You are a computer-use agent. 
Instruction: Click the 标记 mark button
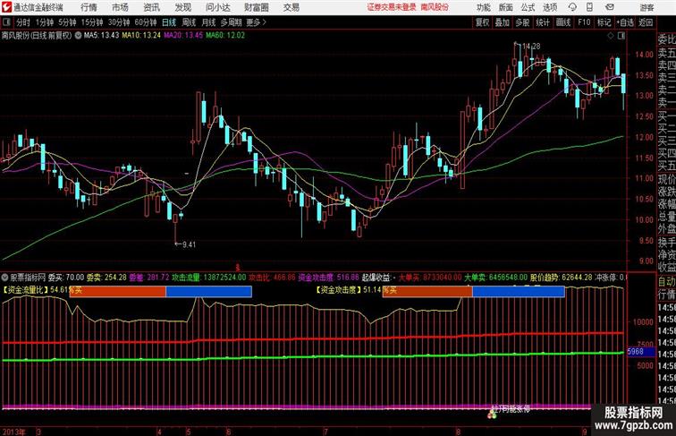[x=604, y=22]
